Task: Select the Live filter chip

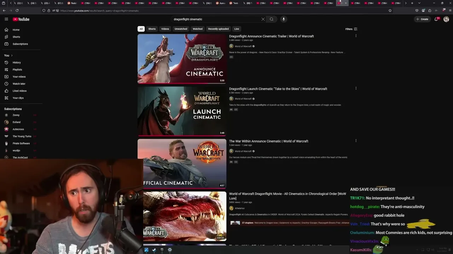Action: 236,29
